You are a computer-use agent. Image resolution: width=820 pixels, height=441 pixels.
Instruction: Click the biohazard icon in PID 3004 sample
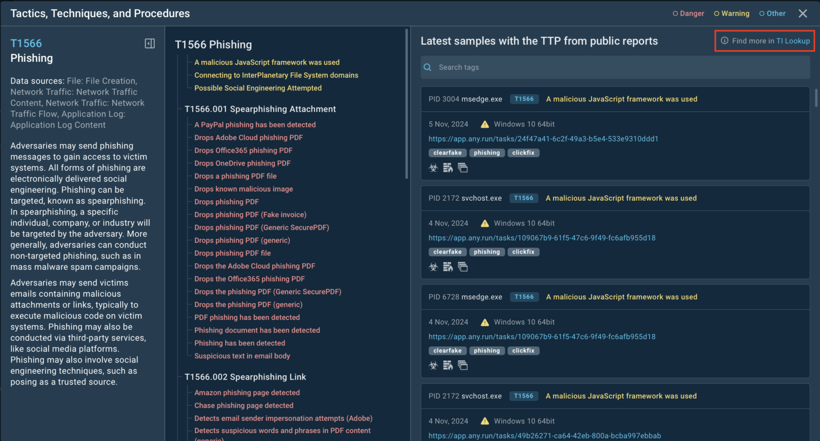click(x=433, y=168)
